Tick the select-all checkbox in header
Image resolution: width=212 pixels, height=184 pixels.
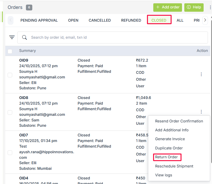click(10, 51)
